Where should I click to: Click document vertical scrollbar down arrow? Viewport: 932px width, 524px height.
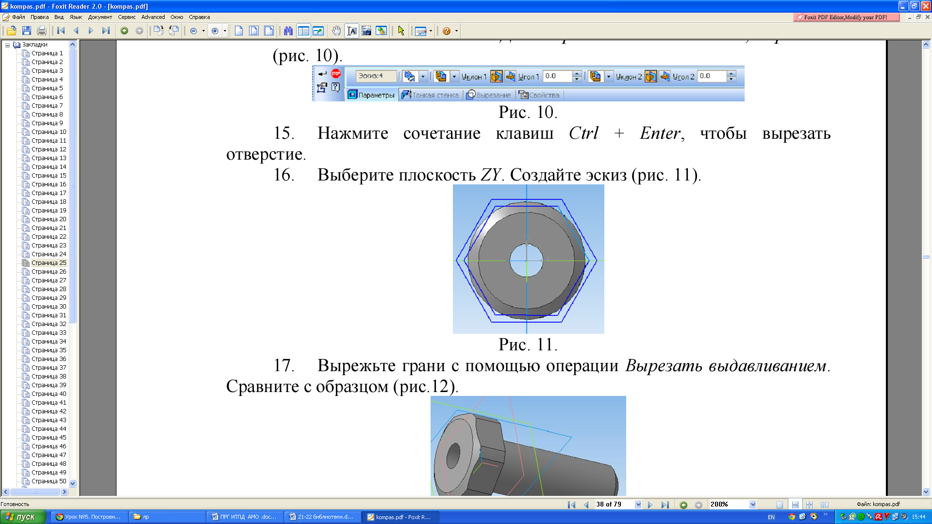(926, 491)
